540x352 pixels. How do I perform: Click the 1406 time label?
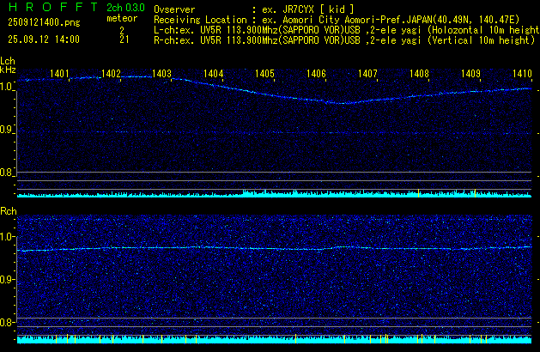click(316, 74)
